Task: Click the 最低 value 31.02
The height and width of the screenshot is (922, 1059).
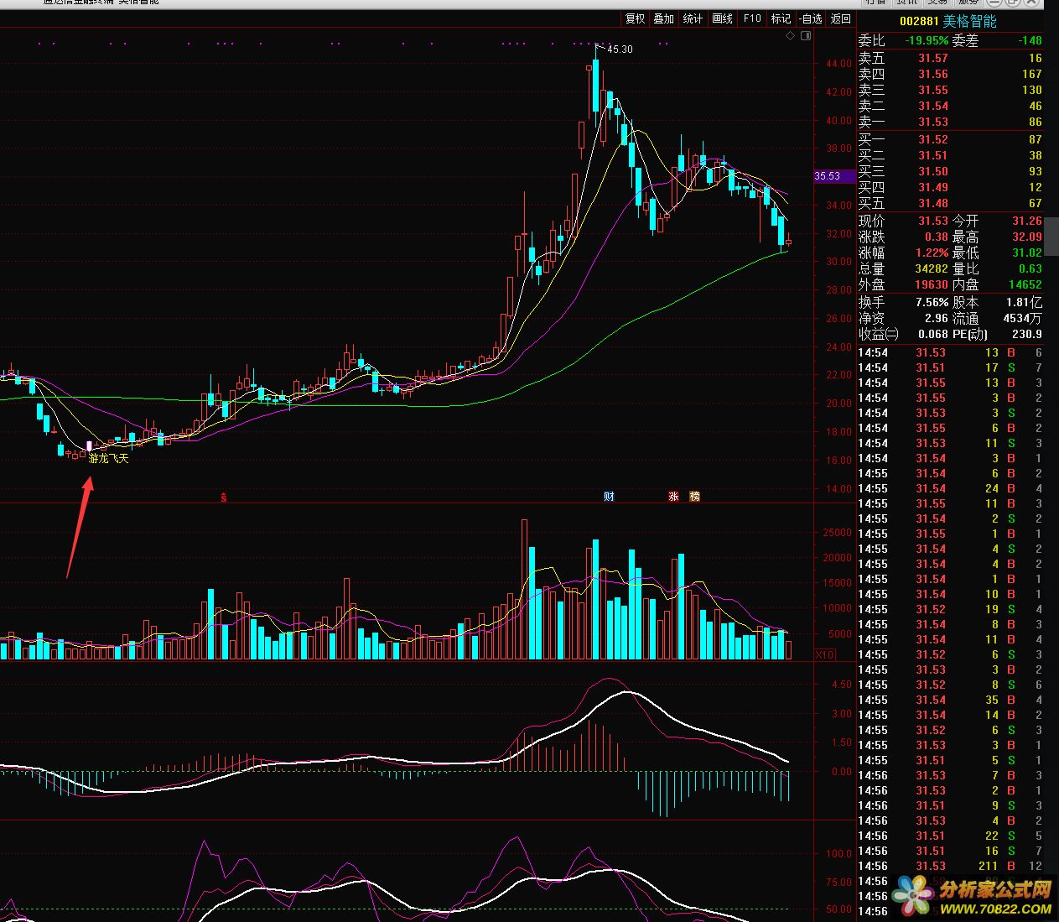Action: [x=1027, y=253]
